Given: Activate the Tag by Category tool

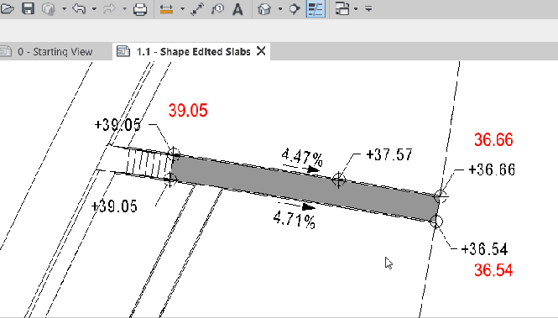Looking at the screenshot, I should (x=218, y=9).
